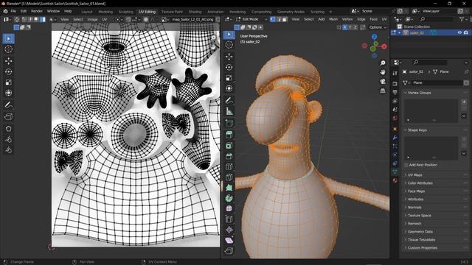Screen dimensions: 472x265
Task: Switch to vertex select mode in the 3D viewport
Action: pos(273,19)
